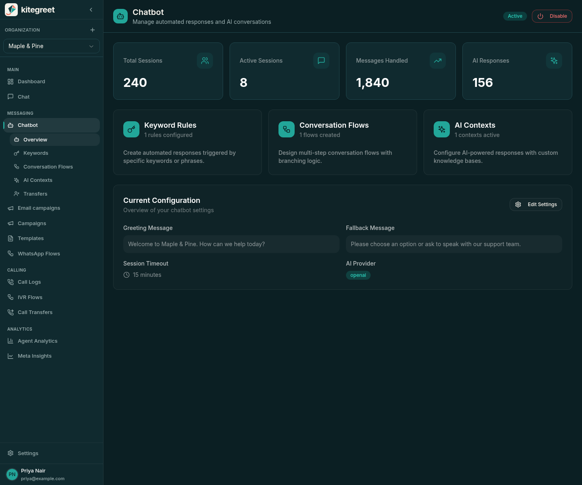View Agent Analytics
The image size is (582, 485).
51,341
